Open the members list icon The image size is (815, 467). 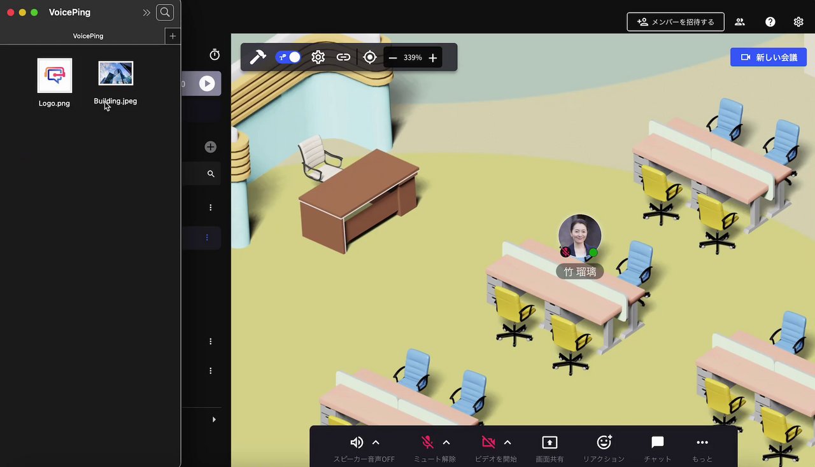pyautogui.click(x=740, y=22)
